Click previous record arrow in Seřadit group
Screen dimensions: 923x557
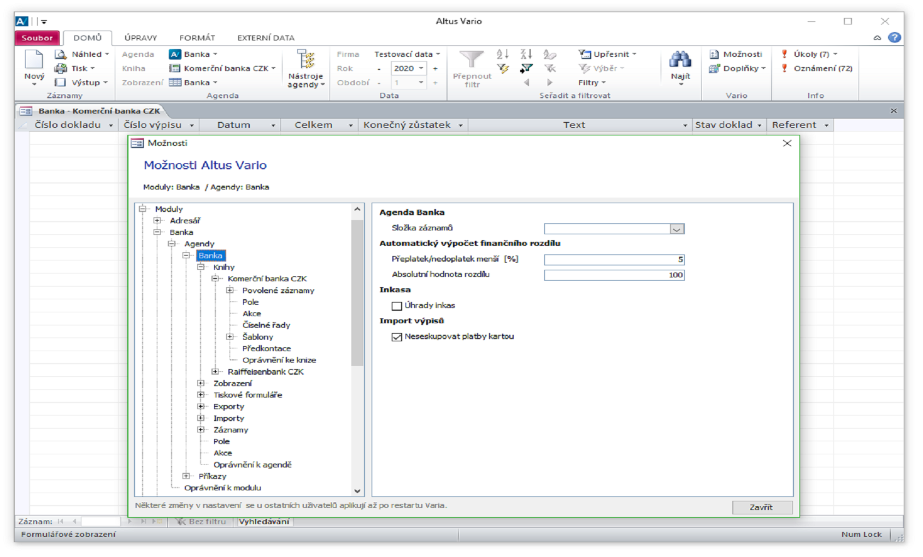(x=527, y=82)
